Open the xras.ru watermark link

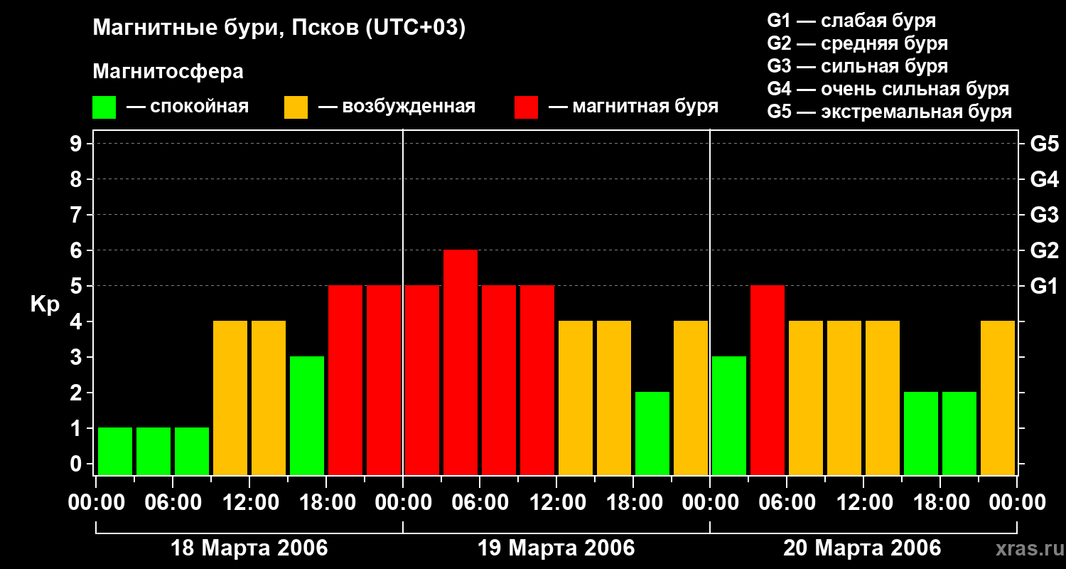(1026, 548)
